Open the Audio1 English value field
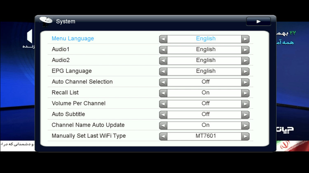309x173 pixels. pyautogui.click(x=206, y=50)
